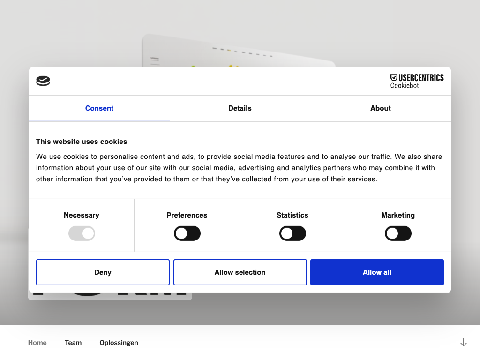
Task: Open the Team navigation link
Action: [x=73, y=343]
